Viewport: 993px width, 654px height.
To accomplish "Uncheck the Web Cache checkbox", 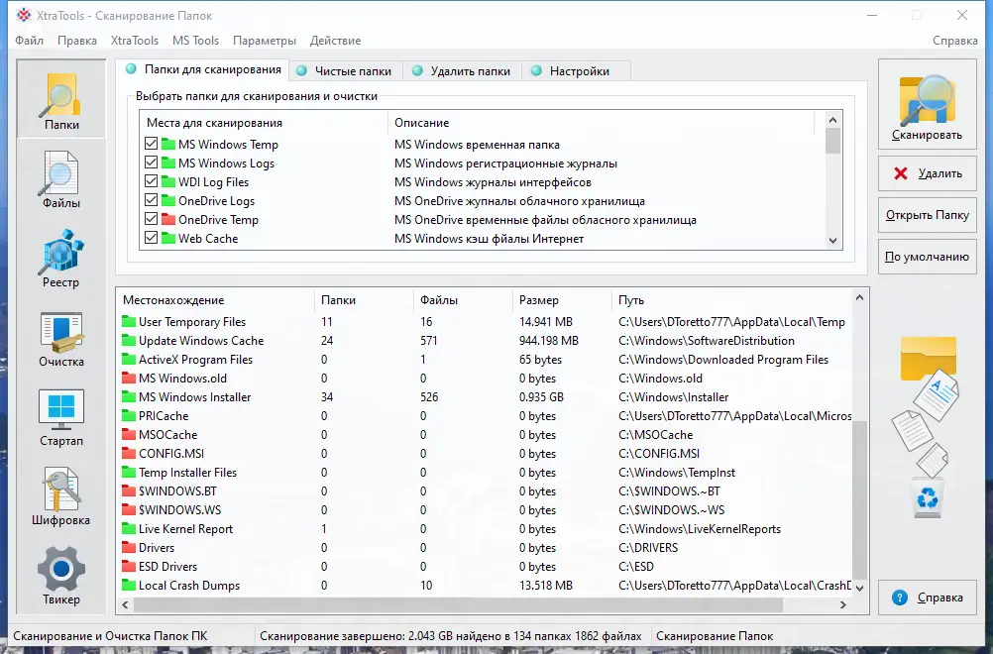I will (x=151, y=238).
